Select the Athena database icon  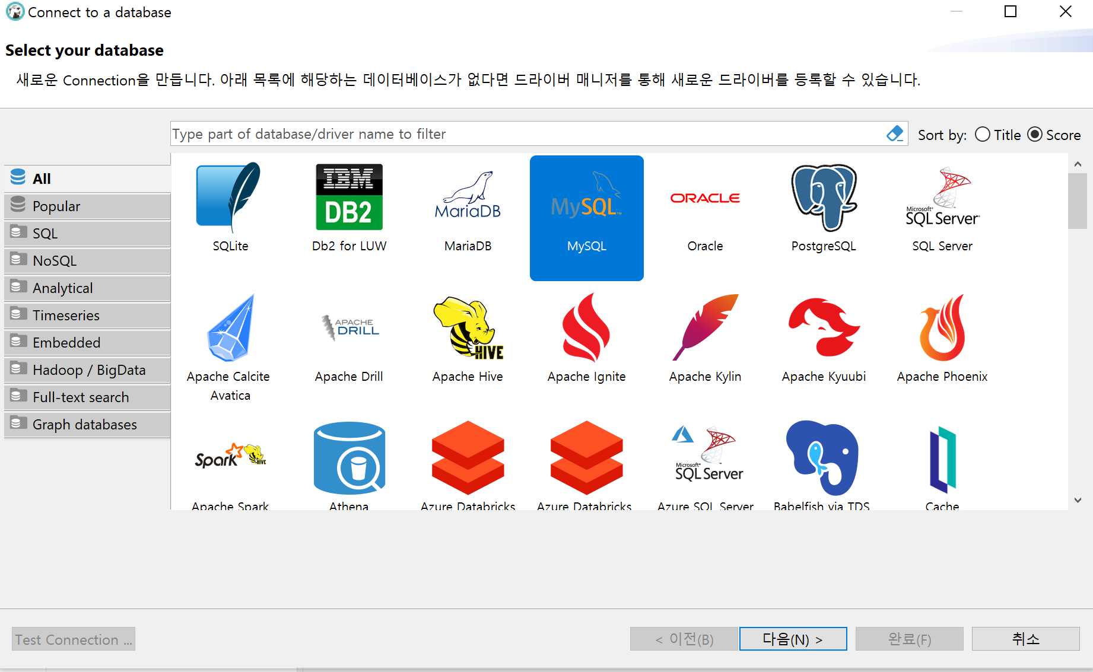tap(349, 458)
